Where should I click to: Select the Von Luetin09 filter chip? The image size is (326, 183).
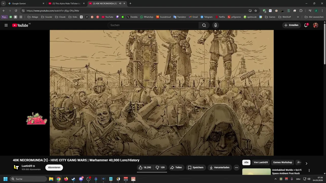tap(261, 162)
